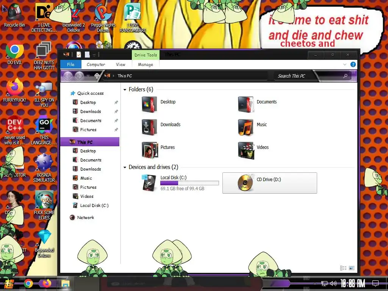This screenshot has width=388, height=291.
Task: Open the I LOVE DETECTING desktop shortcut
Action: click(44, 19)
